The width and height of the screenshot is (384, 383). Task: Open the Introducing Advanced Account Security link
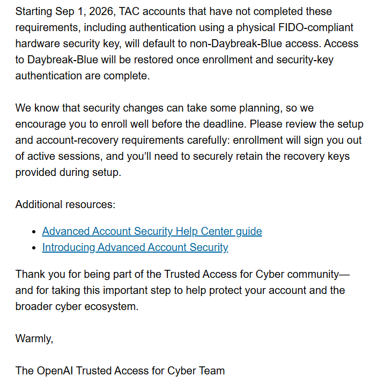click(135, 247)
